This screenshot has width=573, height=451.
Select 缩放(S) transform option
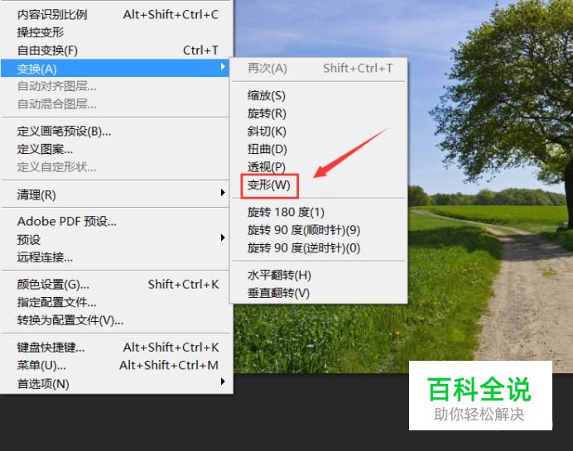click(x=319, y=96)
